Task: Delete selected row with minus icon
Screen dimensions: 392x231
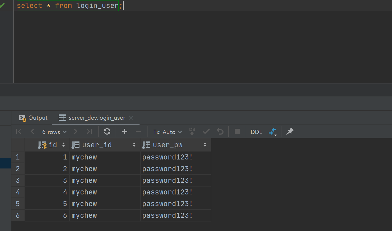Action: [x=138, y=131]
